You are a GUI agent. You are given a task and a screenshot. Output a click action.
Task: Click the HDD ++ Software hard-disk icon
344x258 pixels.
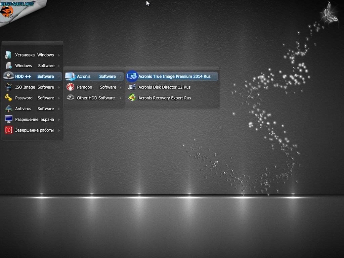coord(8,76)
